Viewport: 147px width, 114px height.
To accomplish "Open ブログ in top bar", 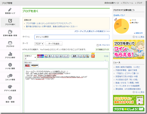I will point(139,3).
